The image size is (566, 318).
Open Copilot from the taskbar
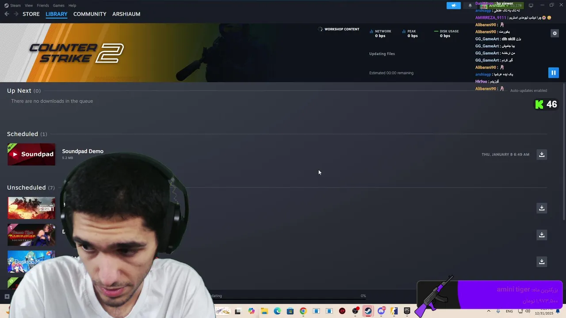[251, 311]
